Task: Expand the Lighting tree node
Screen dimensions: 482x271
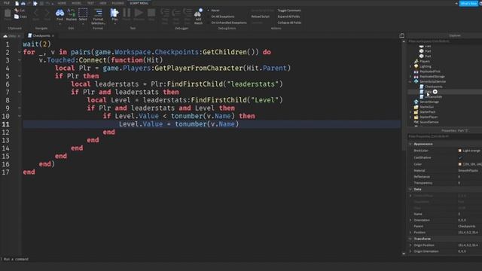Action: tap(410, 66)
